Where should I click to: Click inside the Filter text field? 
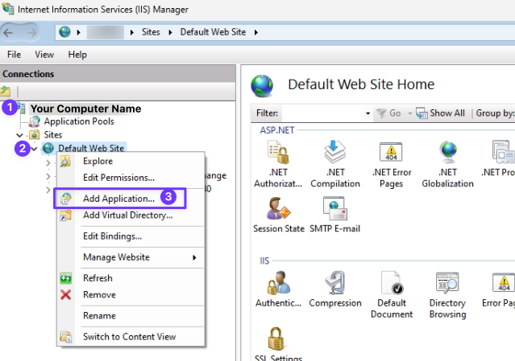click(322, 113)
